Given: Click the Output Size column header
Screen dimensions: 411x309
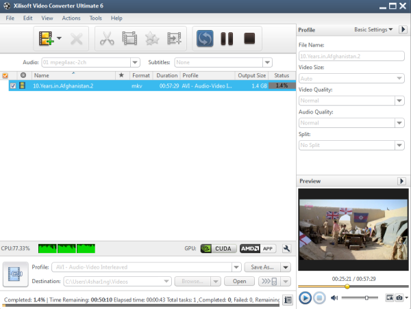Looking at the screenshot, I should [251, 75].
